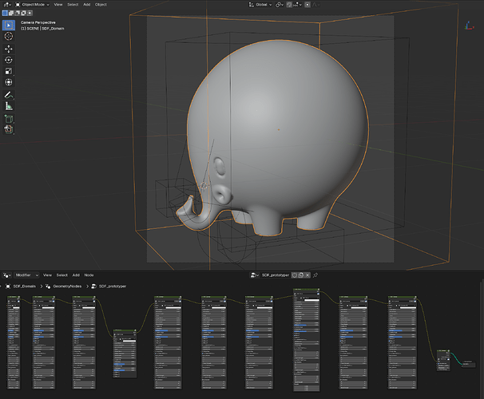Select the Rotate tool
Viewport: 484px width, 399px height.
click(9, 60)
